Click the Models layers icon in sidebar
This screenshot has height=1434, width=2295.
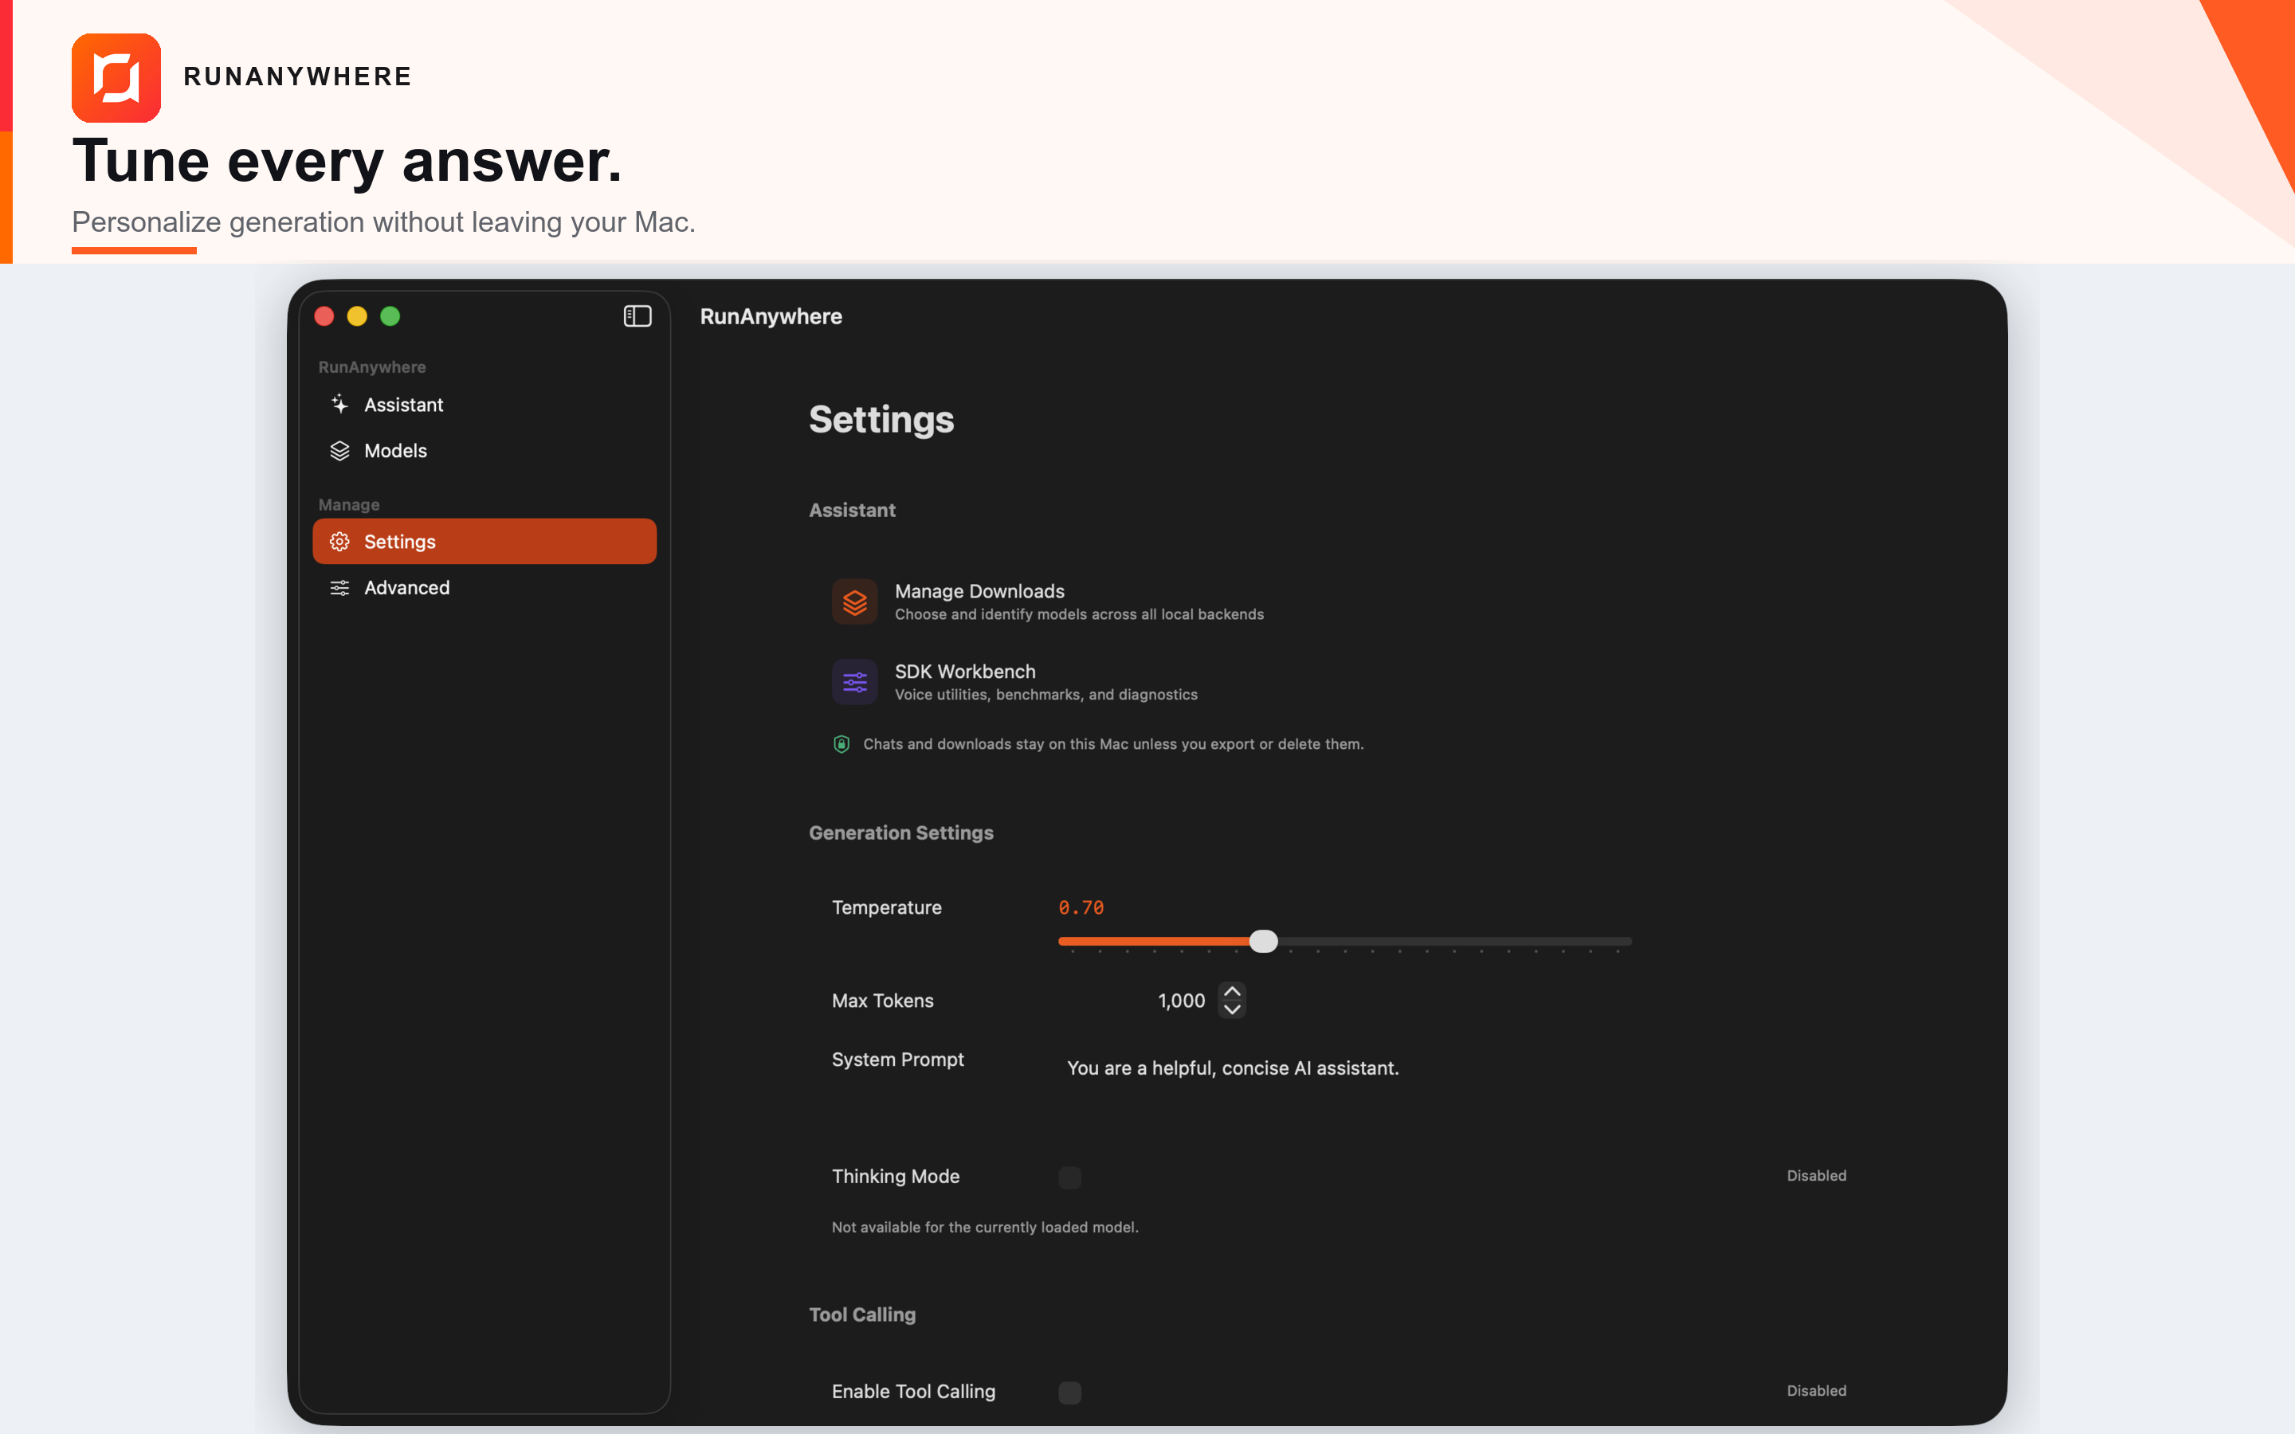pyautogui.click(x=339, y=450)
